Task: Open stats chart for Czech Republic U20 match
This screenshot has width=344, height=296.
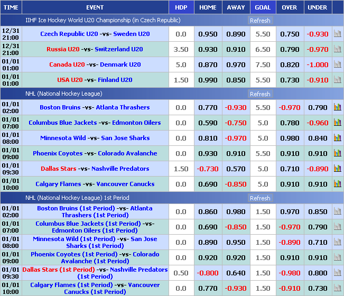Action: [337, 34]
